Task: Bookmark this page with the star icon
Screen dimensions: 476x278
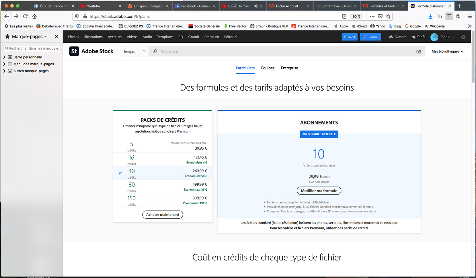Action: point(388,16)
